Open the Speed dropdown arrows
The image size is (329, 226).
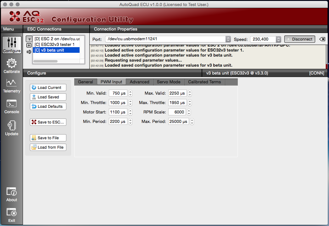[x=278, y=39]
